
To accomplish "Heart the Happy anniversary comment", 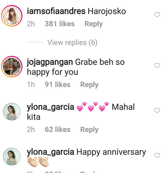I will (157, 155).
